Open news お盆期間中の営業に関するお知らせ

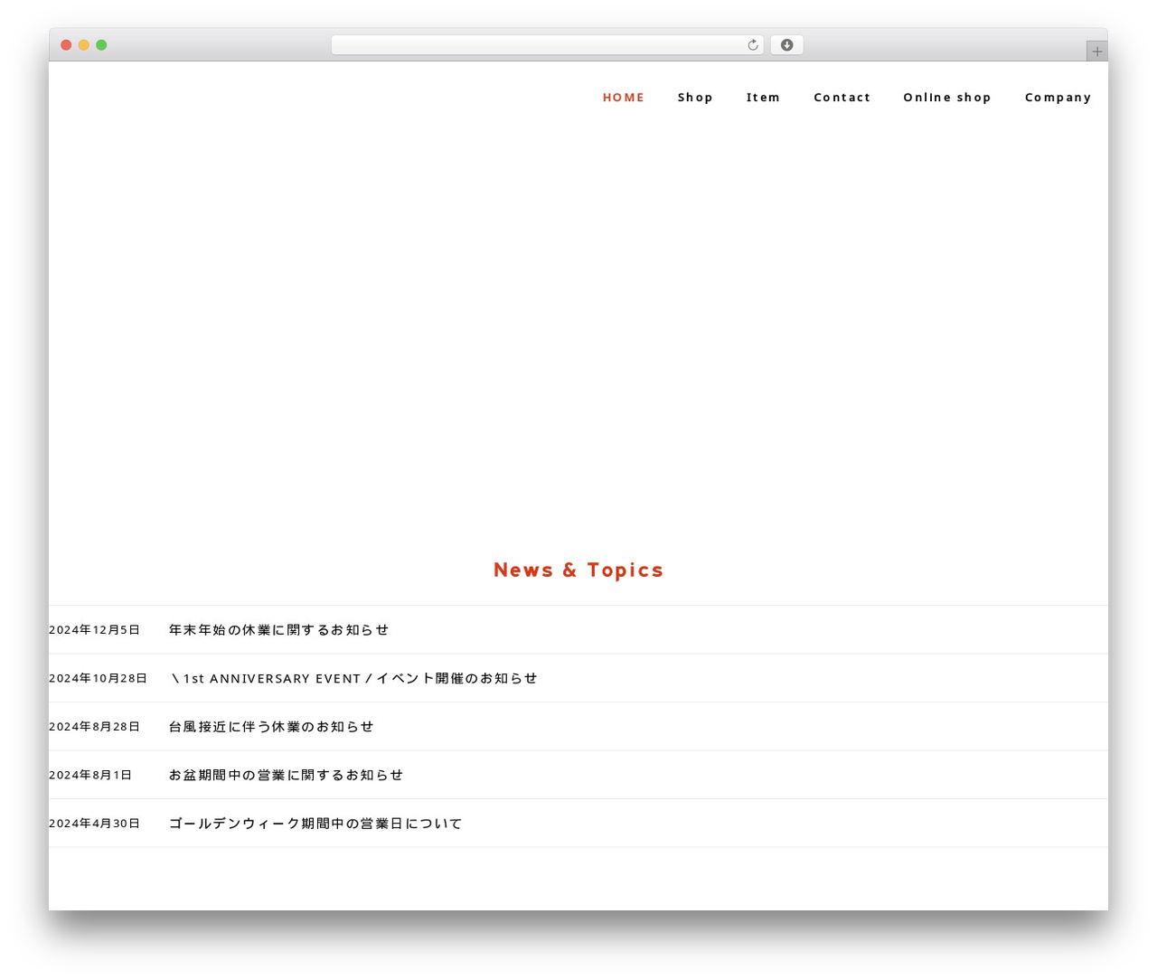[x=286, y=775]
